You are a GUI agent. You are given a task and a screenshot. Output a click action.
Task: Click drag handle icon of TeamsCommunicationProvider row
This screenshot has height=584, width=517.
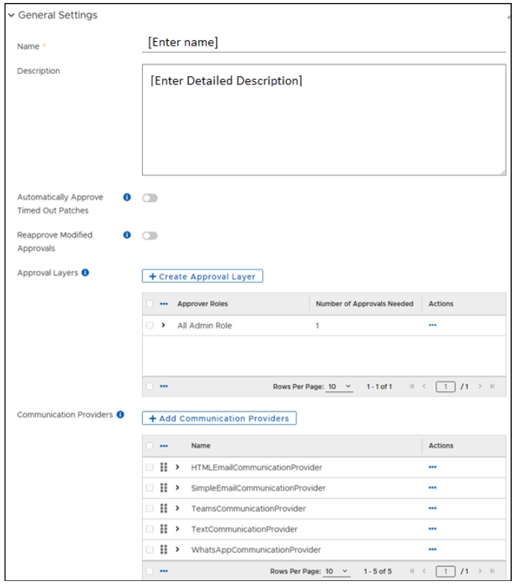tap(164, 509)
